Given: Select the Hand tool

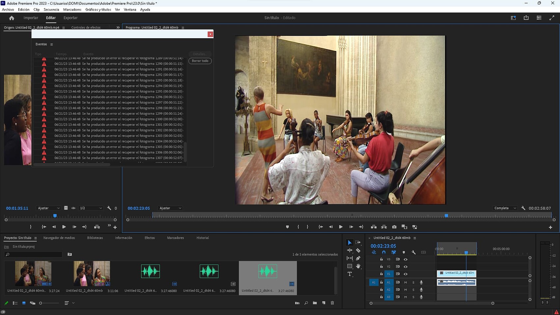Looking at the screenshot, I should [358, 266].
